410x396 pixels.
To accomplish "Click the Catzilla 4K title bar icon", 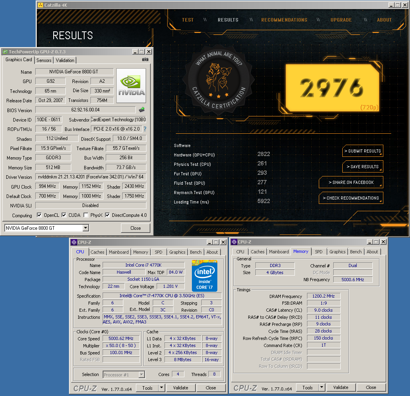I will click(x=40, y=5).
